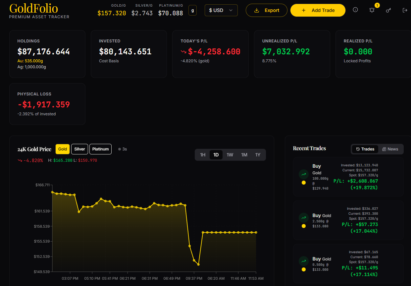Image resolution: width=411 pixels, height=286 pixels.
Task: Open the Realized P/L card
Action: [x=373, y=54]
